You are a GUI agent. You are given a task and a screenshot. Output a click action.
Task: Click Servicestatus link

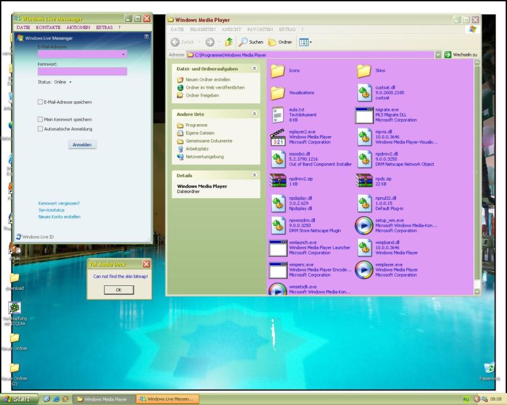[x=51, y=210]
